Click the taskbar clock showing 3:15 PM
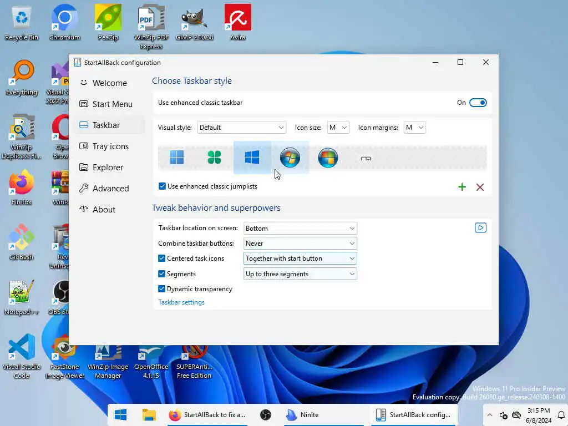568x426 pixels. click(538, 415)
